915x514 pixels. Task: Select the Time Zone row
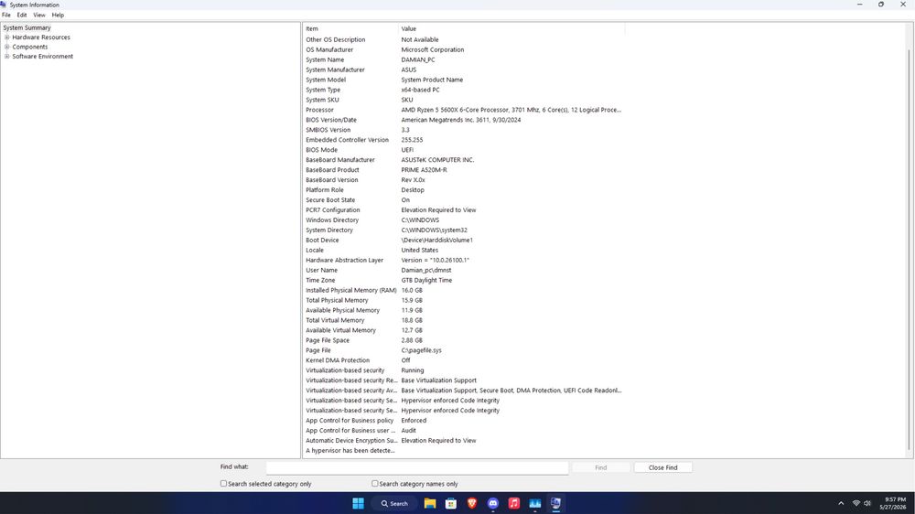pyautogui.click(x=464, y=280)
